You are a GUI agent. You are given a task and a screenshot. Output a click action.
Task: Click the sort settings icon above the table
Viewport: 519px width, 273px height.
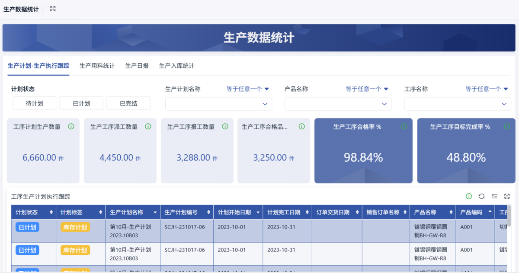494,196
